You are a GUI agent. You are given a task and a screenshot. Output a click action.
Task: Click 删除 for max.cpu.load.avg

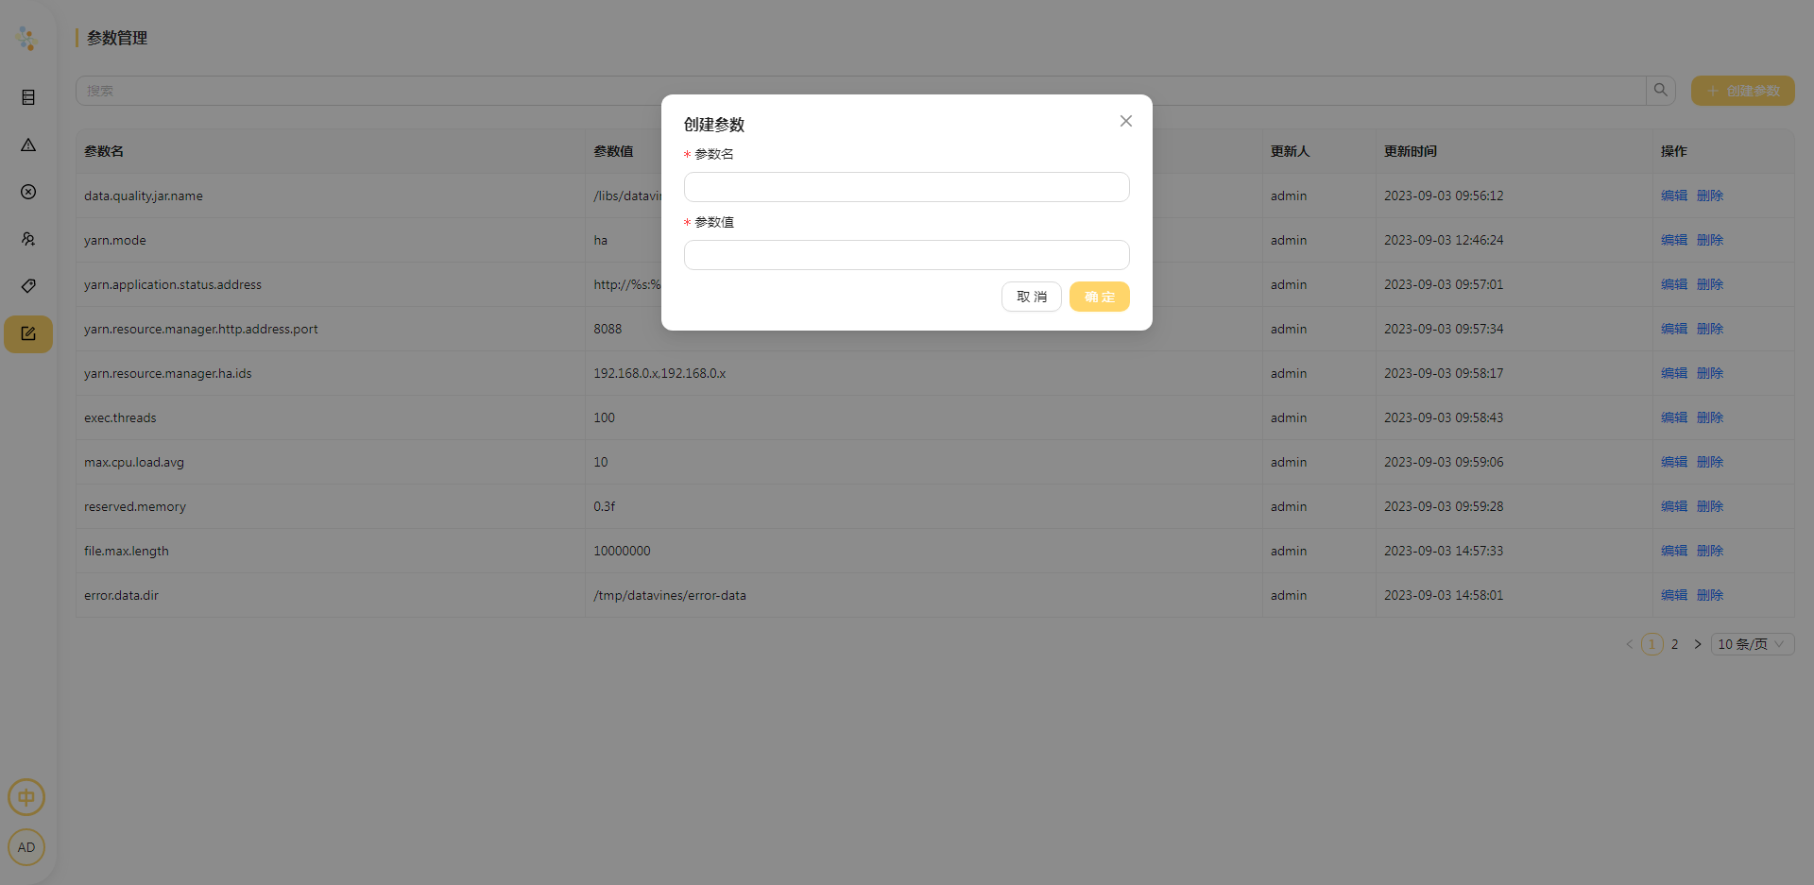pos(1710,462)
